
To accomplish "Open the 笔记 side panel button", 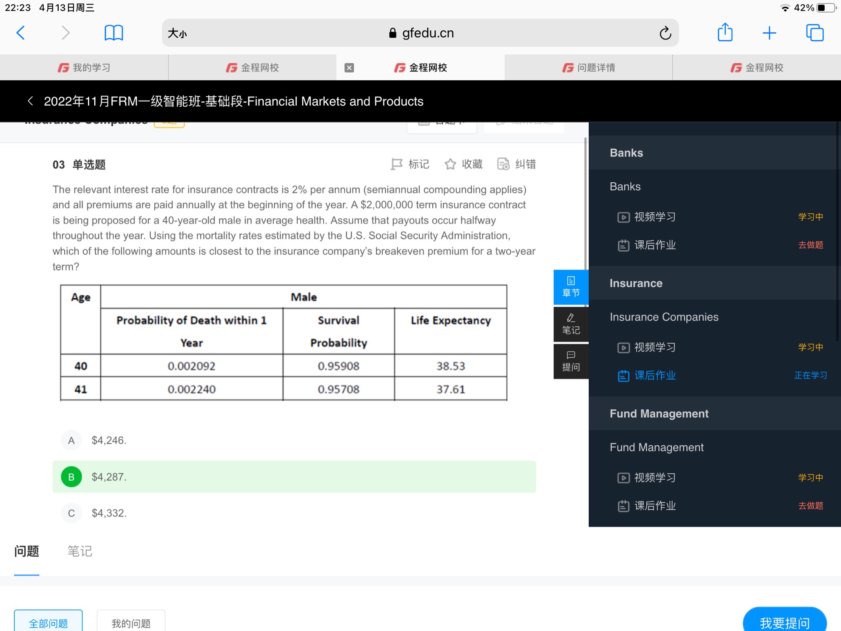I will coord(571,324).
